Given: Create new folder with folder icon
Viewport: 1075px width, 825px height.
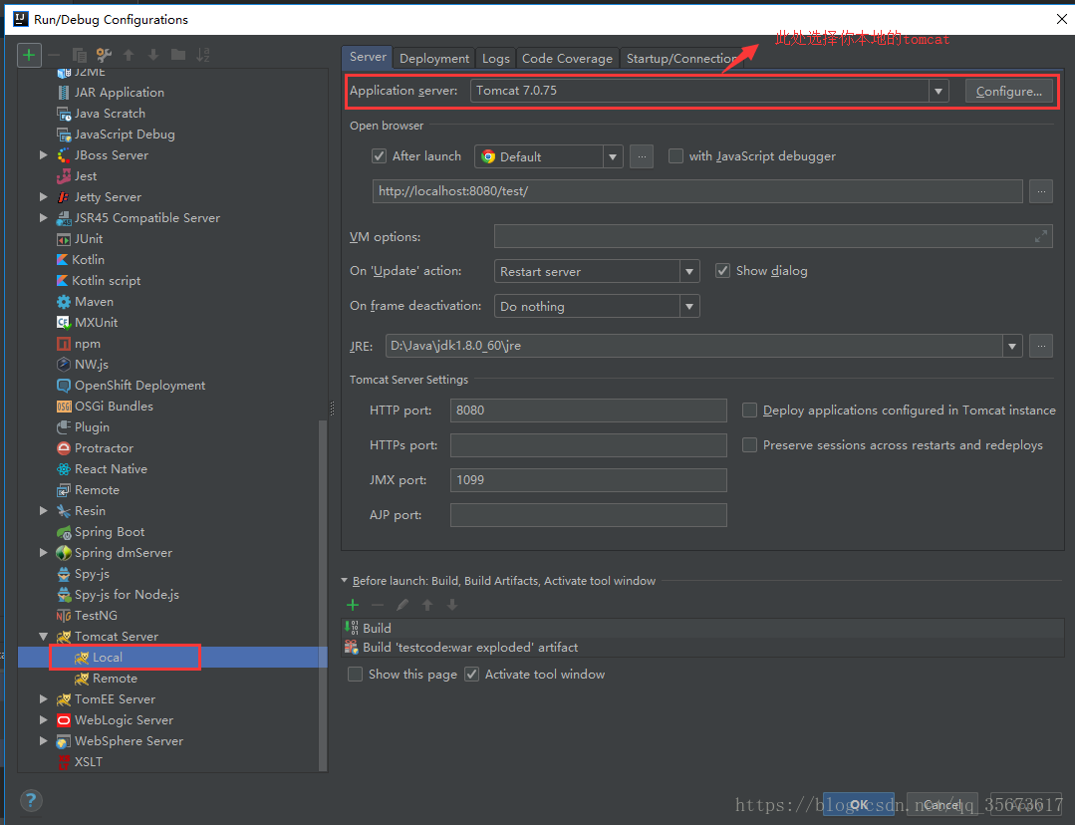Looking at the screenshot, I should 178,55.
